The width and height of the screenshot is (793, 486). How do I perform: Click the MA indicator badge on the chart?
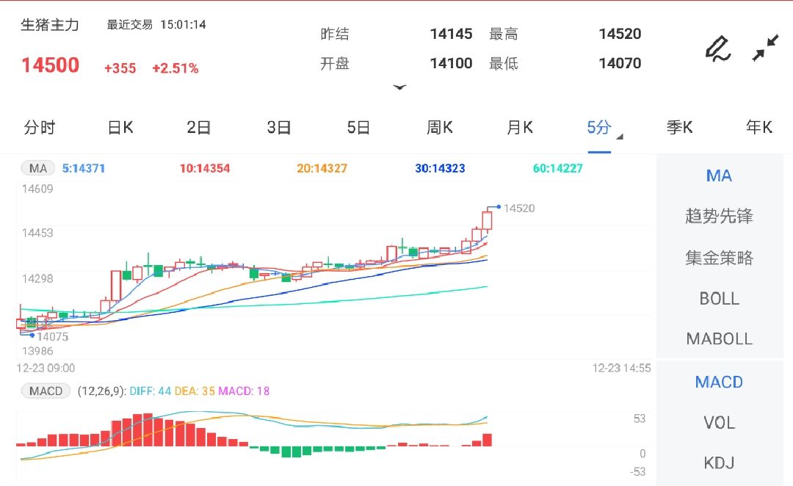pos(37,168)
